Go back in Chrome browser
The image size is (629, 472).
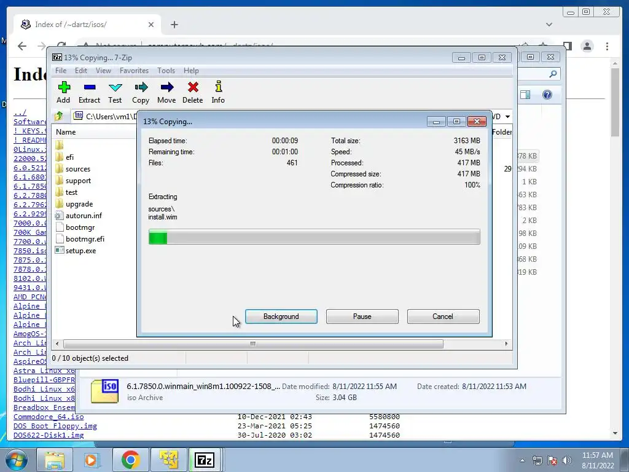pyautogui.click(x=22, y=46)
